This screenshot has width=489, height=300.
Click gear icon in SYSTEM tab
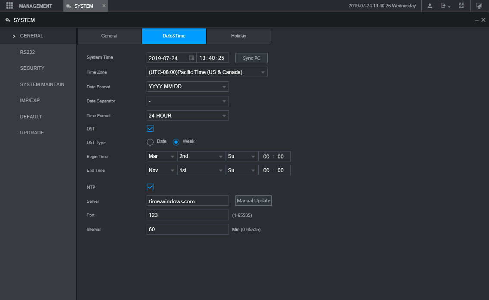69,6
